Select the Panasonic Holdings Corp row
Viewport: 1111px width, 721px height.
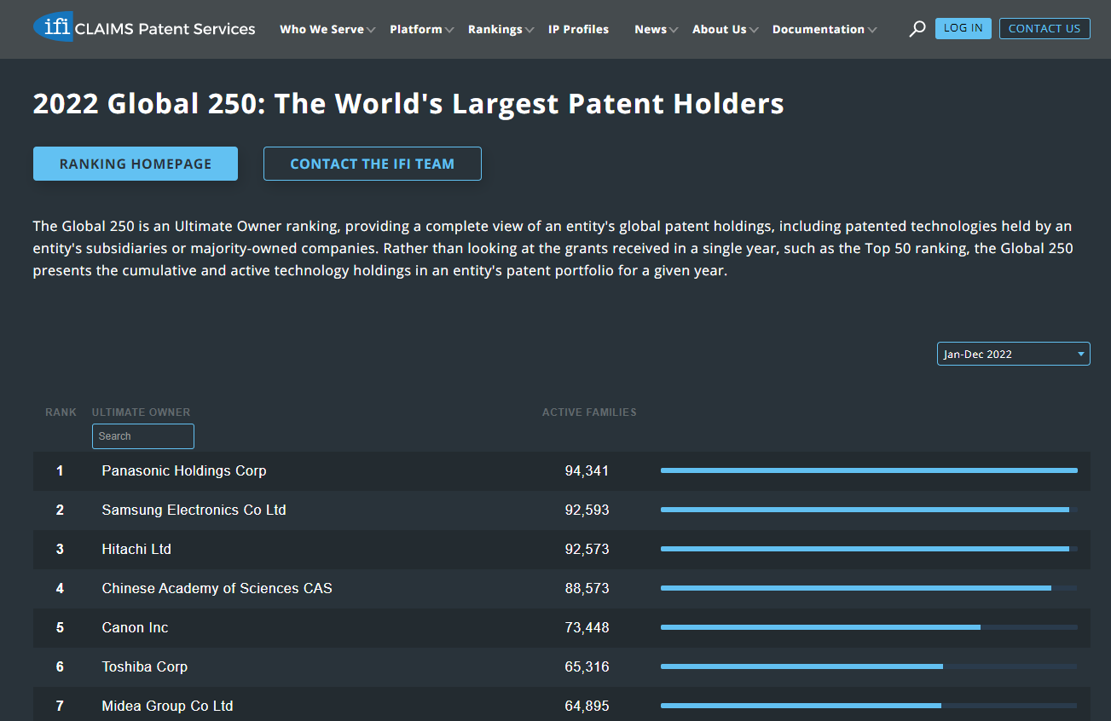[x=561, y=470]
